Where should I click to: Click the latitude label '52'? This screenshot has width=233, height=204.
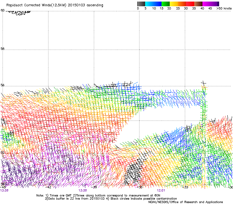click(3, 153)
